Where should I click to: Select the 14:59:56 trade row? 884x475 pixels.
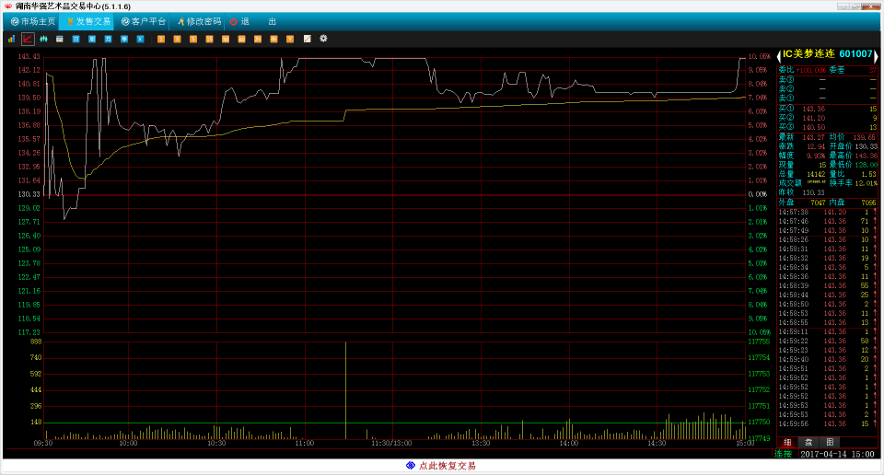(828, 423)
